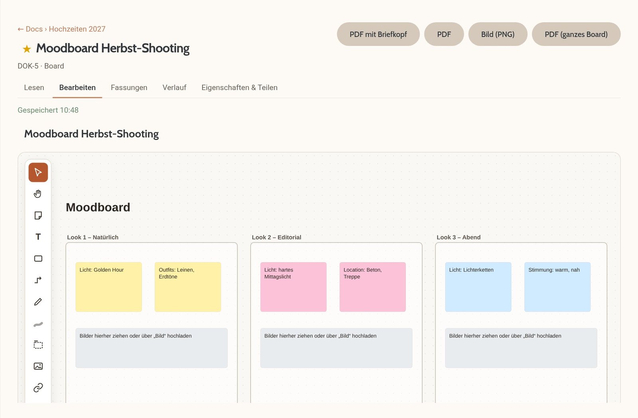Viewport: 638px width, 418px height.
Task: Click image placeholder in Look 1 frame
Action: tap(152, 348)
